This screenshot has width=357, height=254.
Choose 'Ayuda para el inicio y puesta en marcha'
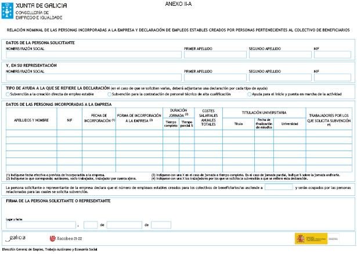248,94
